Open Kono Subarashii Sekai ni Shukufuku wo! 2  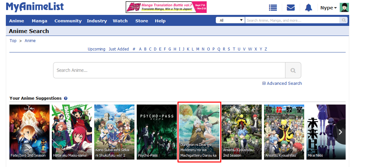coord(114,132)
